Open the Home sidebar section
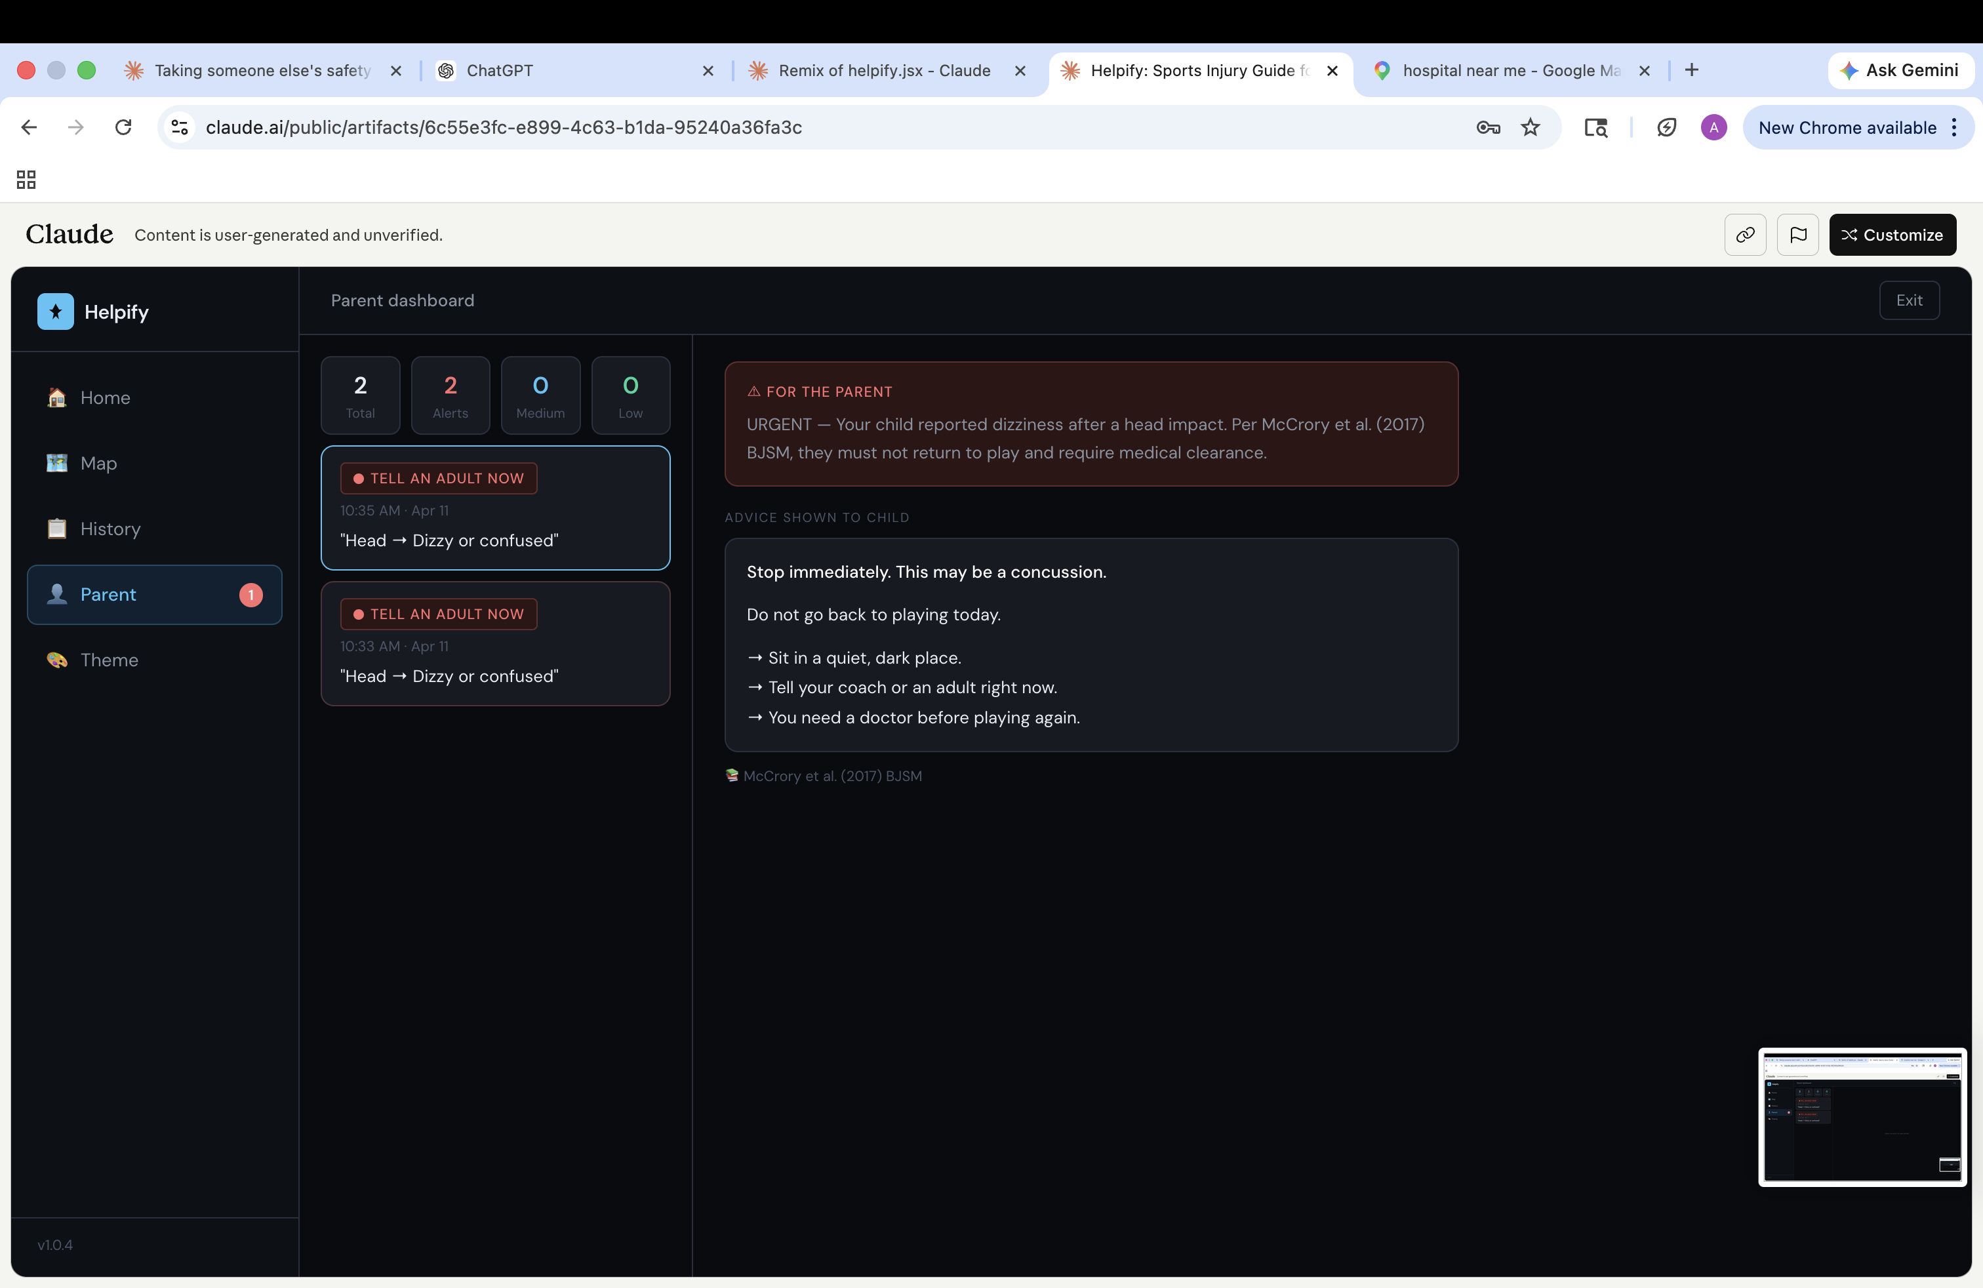Screen dimensions: 1983x1288 (105, 397)
